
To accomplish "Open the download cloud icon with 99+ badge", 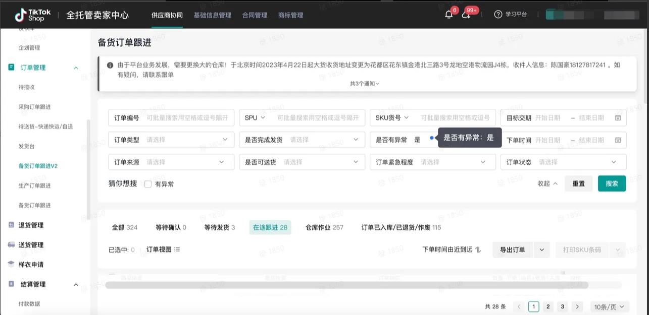I will 466,15.
